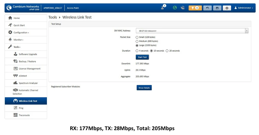Open Spectrum Analyzer from the sidebar

pos(28,83)
